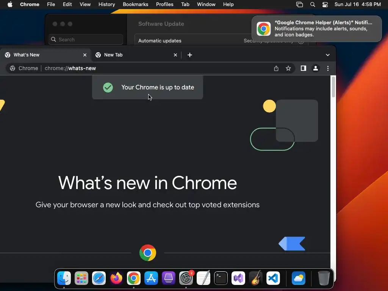Launch Firefox from the dock
The image size is (388, 291).
coord(116,278)
